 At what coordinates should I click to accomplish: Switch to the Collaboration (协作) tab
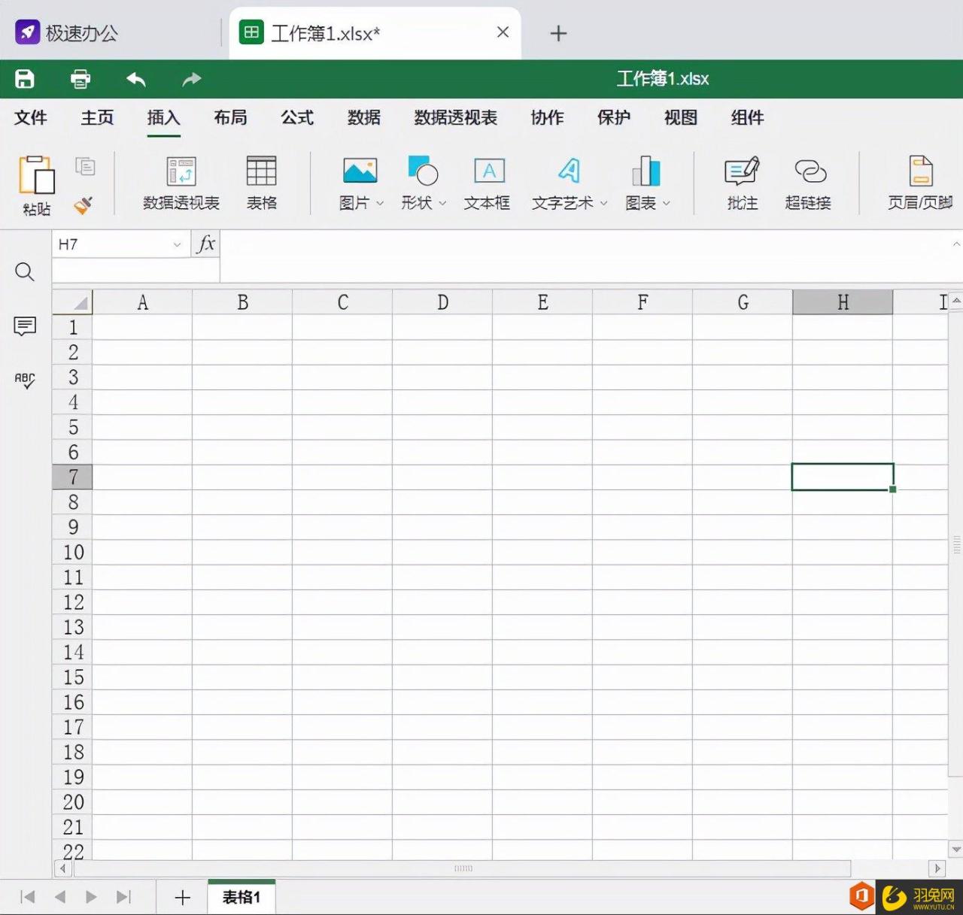click(547, 117)
